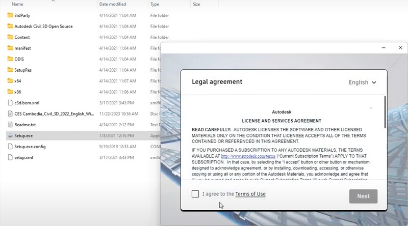Select the c3d.bom.xml file icon

(10, 103)
